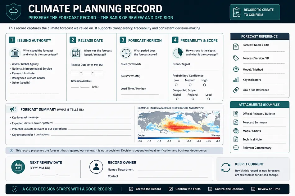The height and width of the screenshot is (196, 295).
Task: Click the Lead Time / Horizon input line
Action: pyautogui.click(x=140, y=94)
